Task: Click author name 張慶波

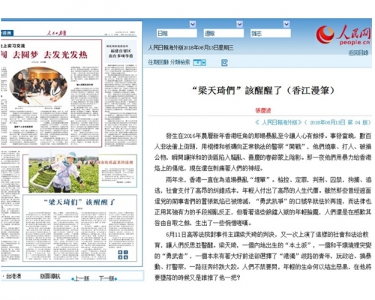Action: coord(263,110)
